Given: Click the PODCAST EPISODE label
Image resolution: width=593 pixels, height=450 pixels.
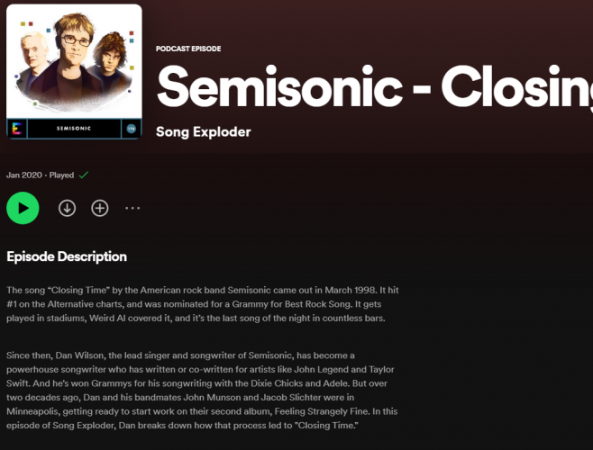Looking at the screenshot, I should 188,49.
